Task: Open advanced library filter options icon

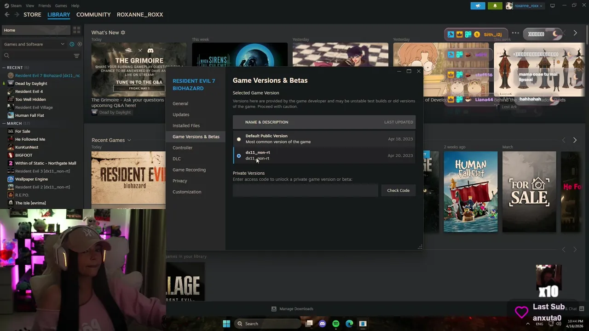Action: click(76, 56)
